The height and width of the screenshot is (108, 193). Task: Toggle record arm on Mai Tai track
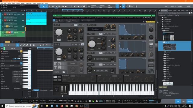(10, 32)
